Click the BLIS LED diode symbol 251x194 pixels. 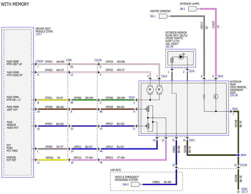(181, 57)
